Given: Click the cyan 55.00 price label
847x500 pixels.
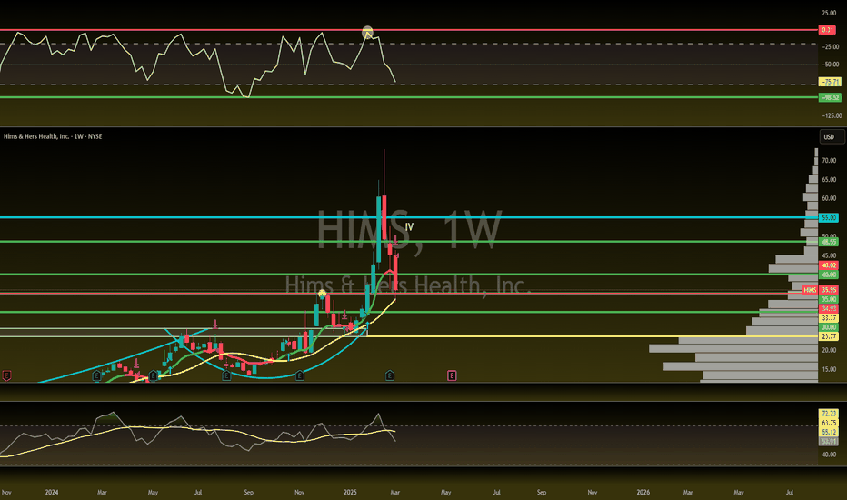Looking at the screenshot, I should 829,218.
